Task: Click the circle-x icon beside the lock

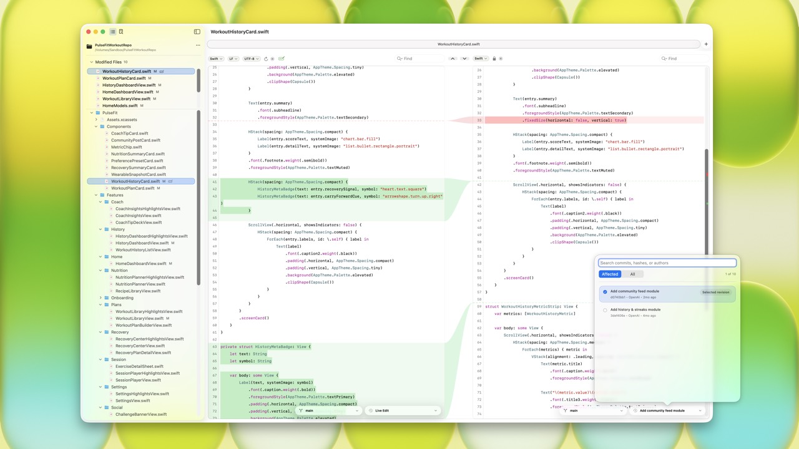Action: pyautogui.click(x=501, y=59)
